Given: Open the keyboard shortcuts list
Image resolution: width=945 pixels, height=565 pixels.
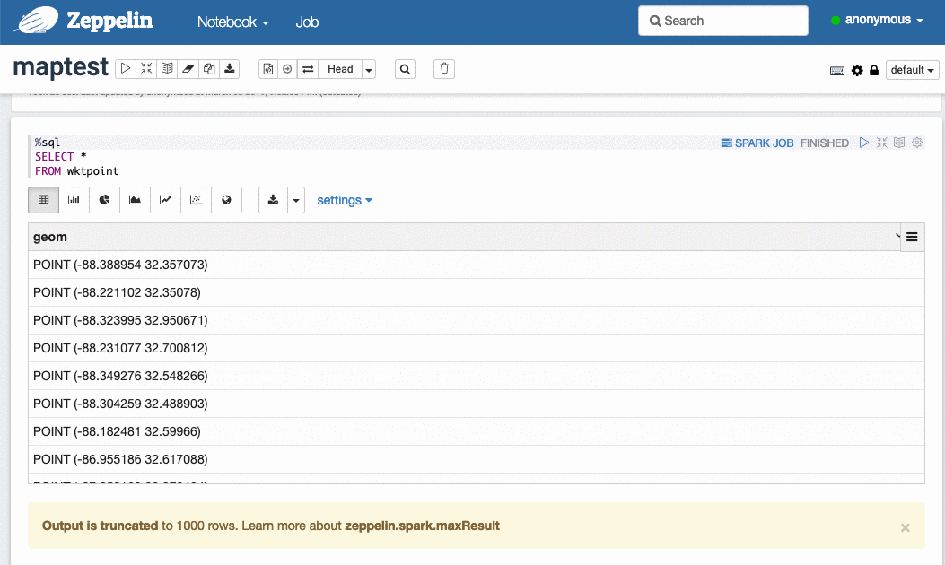Looking at the screenshot, I should point(837,70).
